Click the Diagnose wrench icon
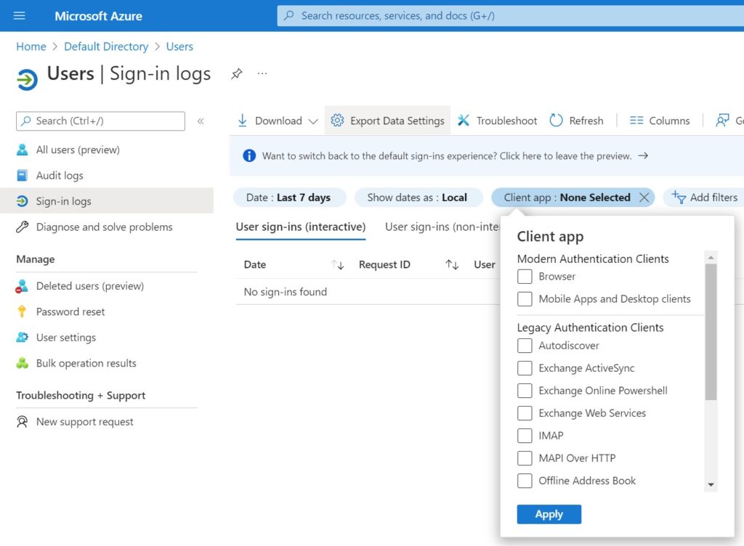This screenshot has height=546, width=744. [22, 227]
